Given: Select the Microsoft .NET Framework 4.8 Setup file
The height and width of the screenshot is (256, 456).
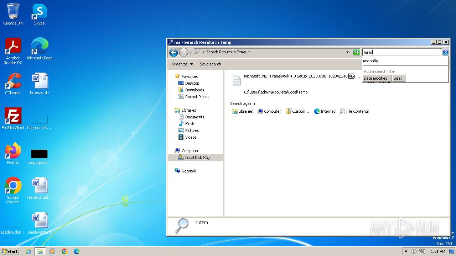Looking at the screenshot, I should coord(302,76).
